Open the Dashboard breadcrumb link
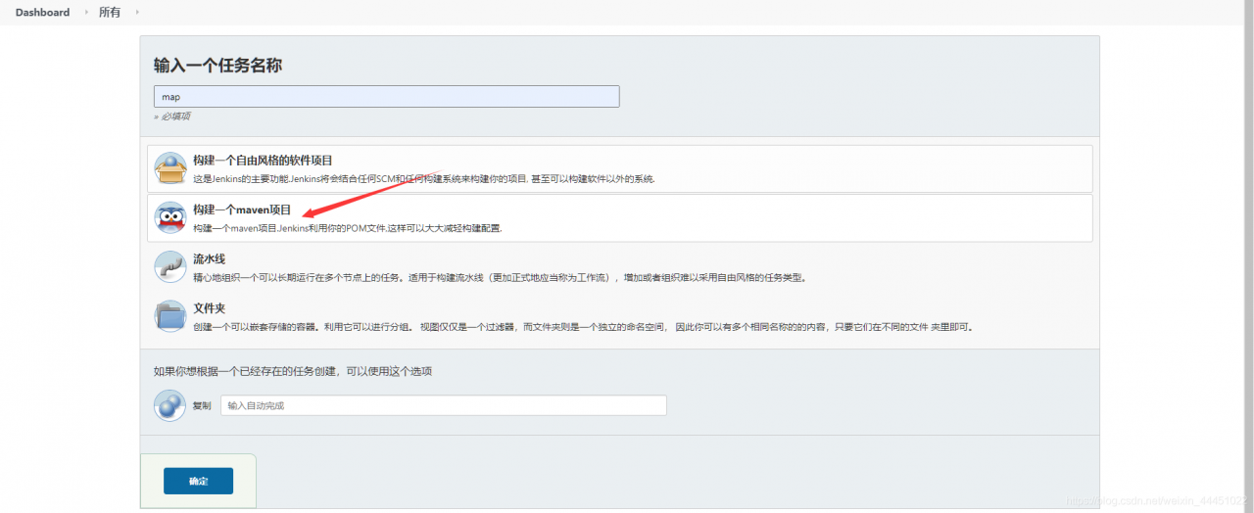 42,13
